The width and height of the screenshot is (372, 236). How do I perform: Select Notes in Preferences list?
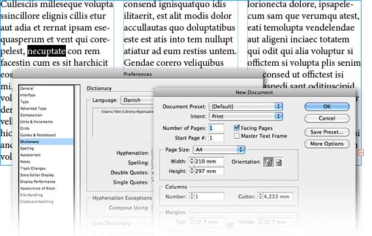coord(46,162)
